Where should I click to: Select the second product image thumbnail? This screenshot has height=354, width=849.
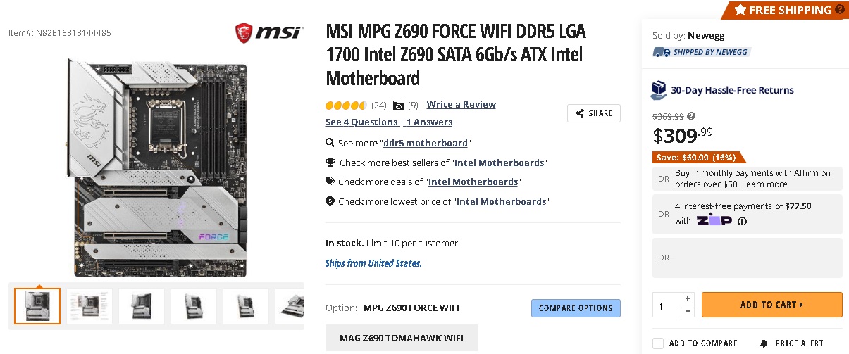[x=89, y=306]
